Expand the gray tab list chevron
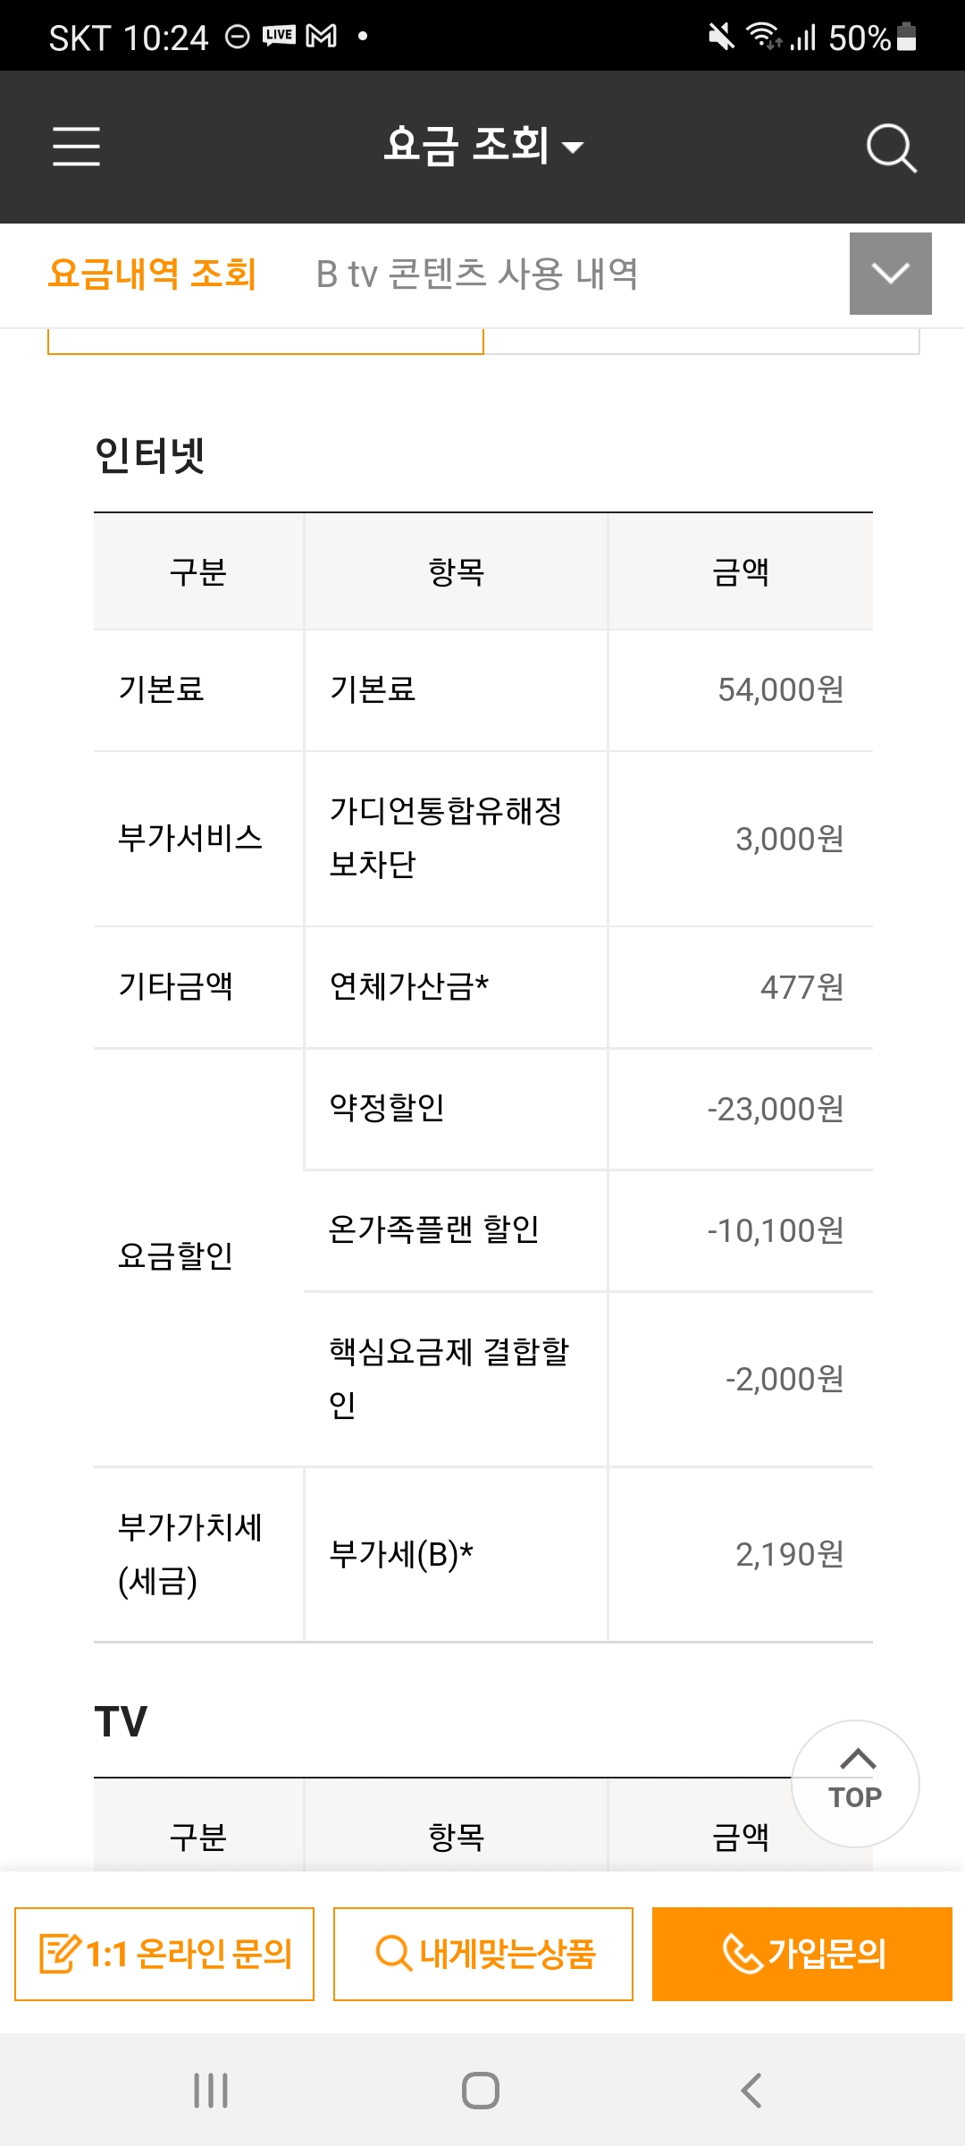 click(x=890, y=274)
